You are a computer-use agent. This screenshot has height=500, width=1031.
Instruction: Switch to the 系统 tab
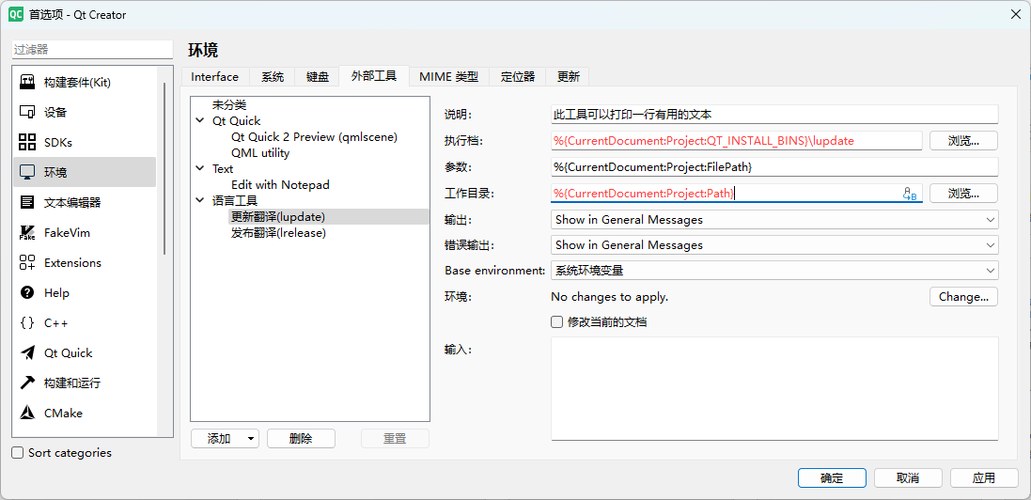tap(273, 77)
